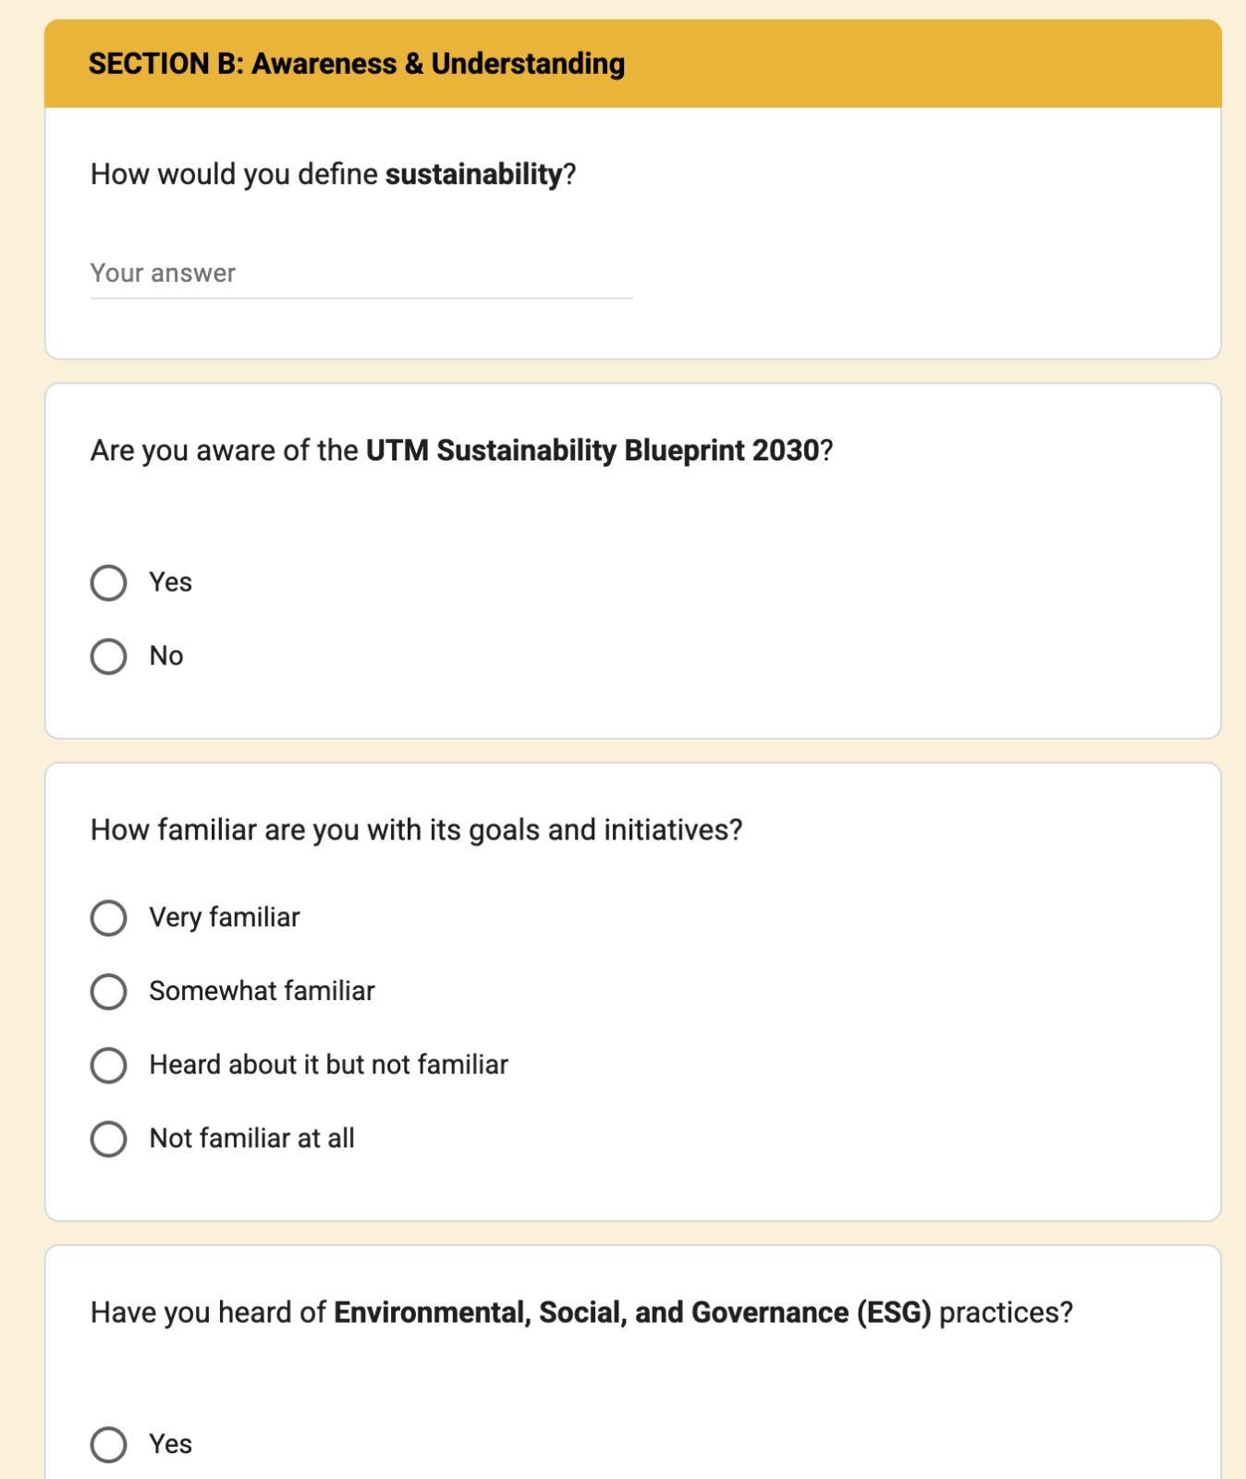Click the "How familiar are you" question text

click(416, 830)
